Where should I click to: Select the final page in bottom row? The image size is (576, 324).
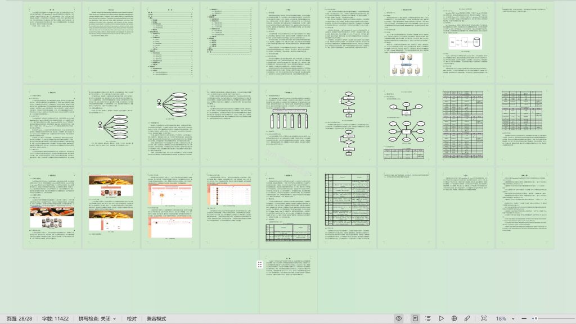[289, 282]
